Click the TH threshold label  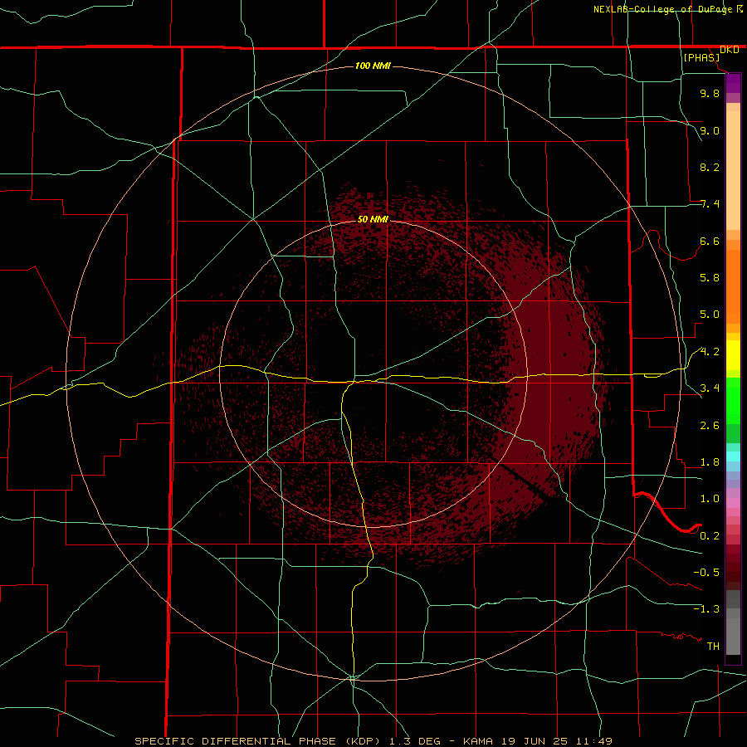713,646
